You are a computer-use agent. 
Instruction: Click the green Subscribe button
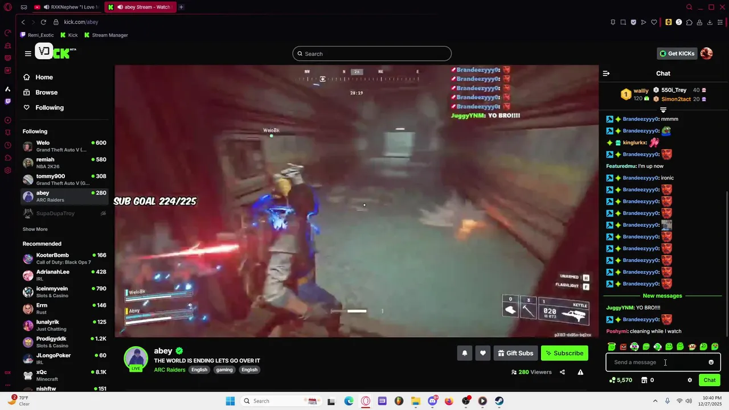click(564, 353)
